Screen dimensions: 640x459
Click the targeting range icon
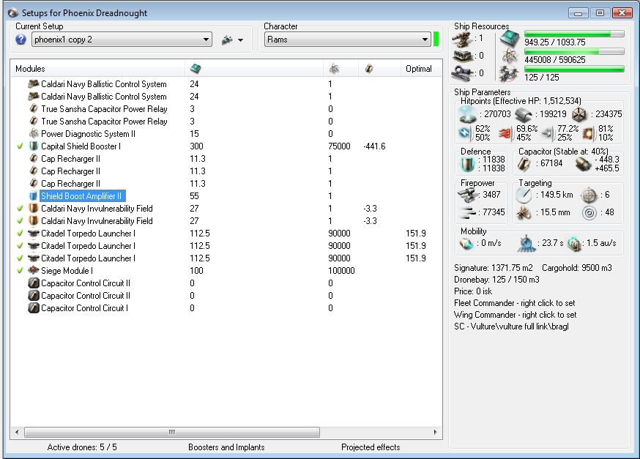(524, 195)
